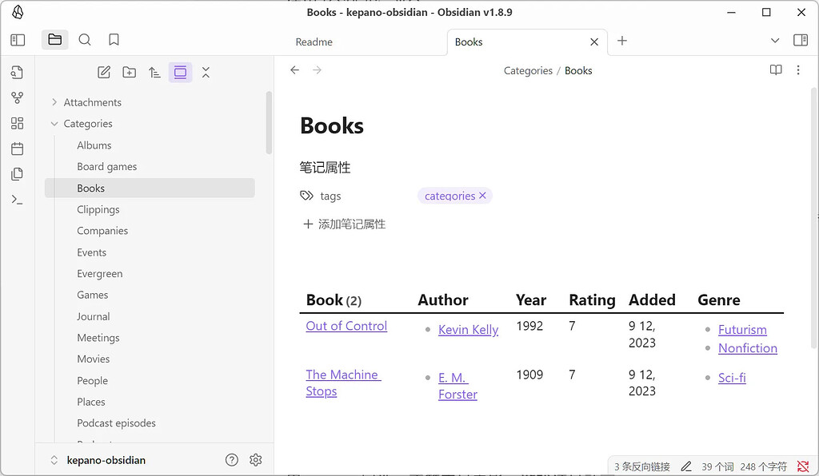Open the graph view from the ribbon
Screen dimensions: 819x476
pyautogui.click(x=18, y=98)
